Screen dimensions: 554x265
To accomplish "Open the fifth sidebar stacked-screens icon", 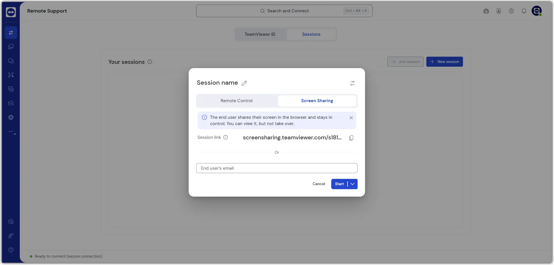I will 11,89.
